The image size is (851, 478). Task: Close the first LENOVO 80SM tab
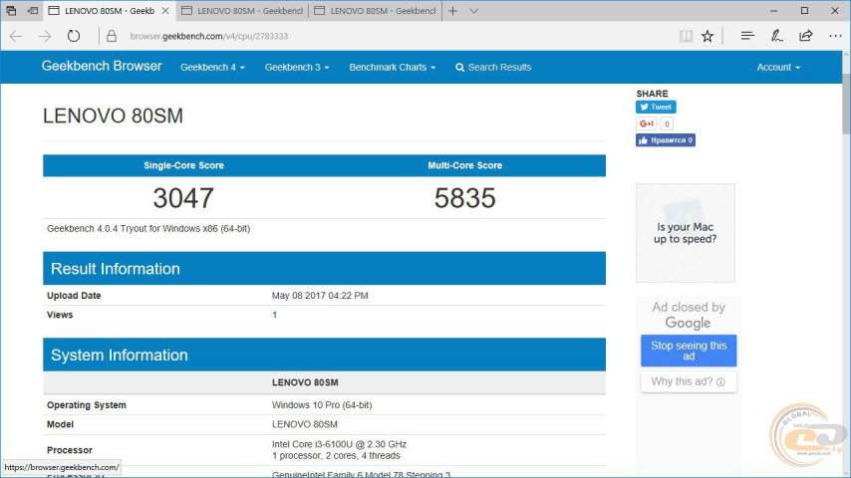click(x=165, y=11)
